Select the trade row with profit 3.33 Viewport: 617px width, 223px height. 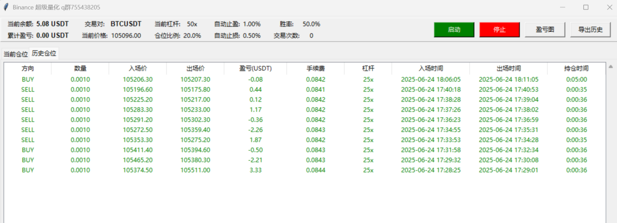(255, 170)
